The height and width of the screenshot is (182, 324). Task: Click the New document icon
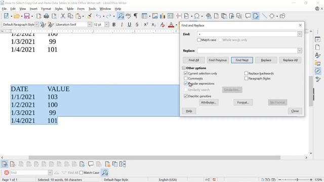click(x=6, y=16)
